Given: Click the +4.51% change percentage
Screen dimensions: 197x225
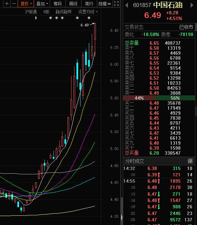Looking at the screenshot, I should 174,19.
